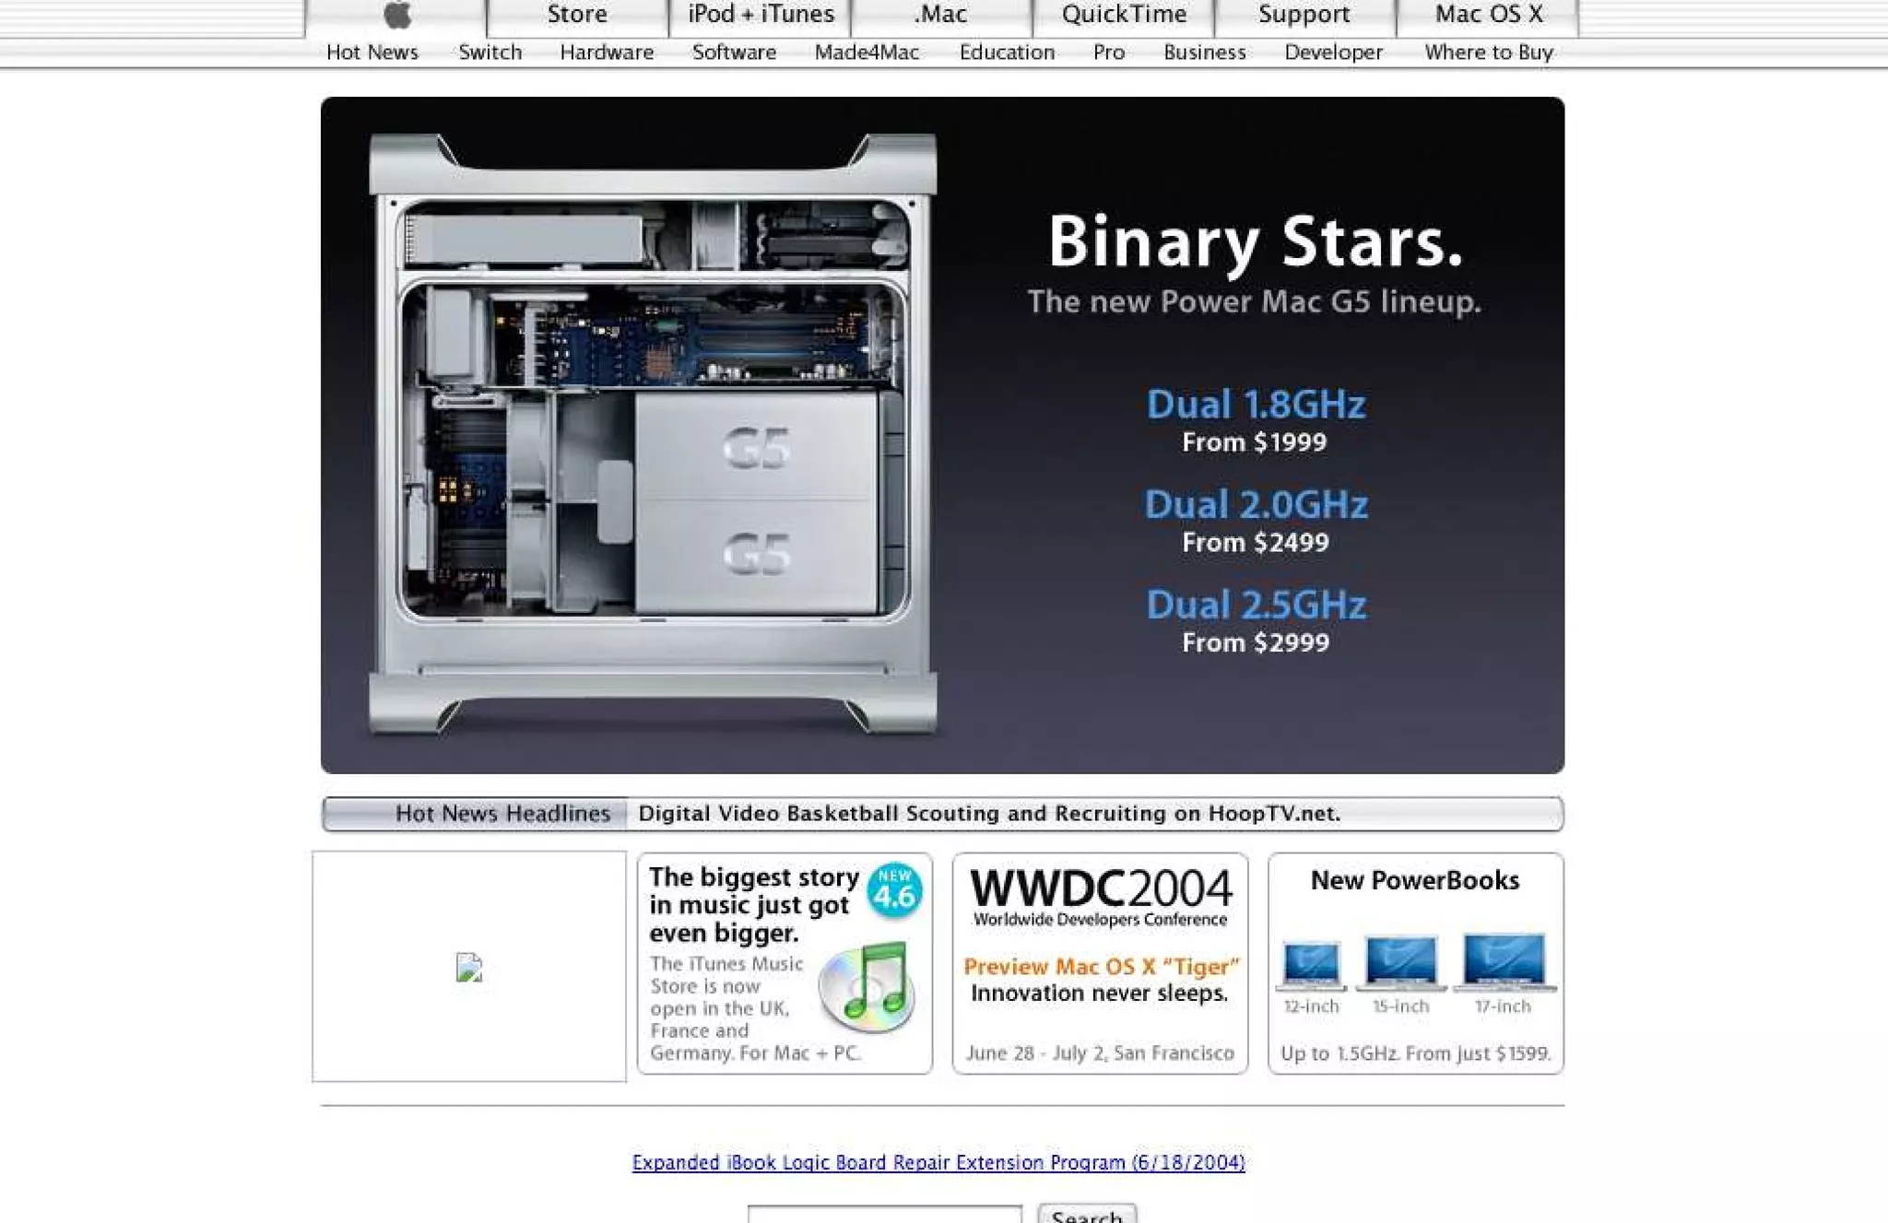This screenshot has height=1223, width=1888.
Task: Click the Apple logo tab
Action: [x=396, y=15]
